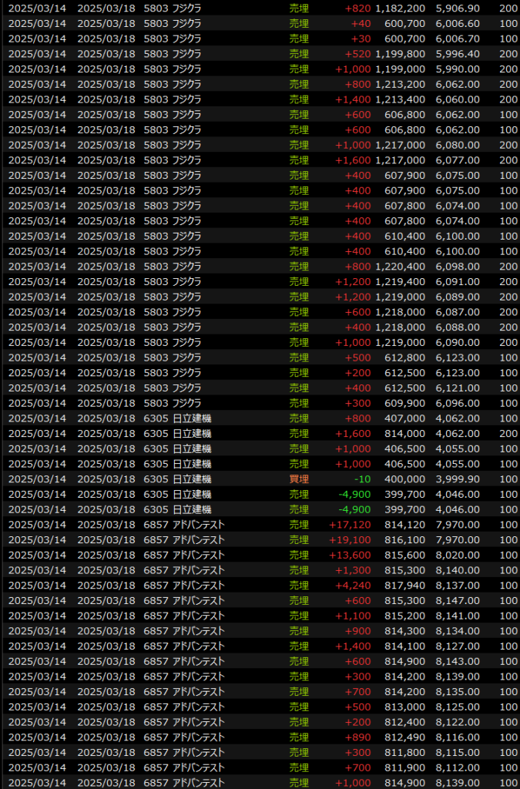Select the amount 1,220,400 cell
Viewport: 520px width, 789px height.
coord(400,266)
